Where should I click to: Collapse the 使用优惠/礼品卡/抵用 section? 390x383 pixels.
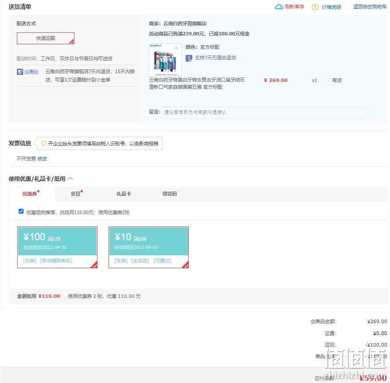[x=70, y=179]
